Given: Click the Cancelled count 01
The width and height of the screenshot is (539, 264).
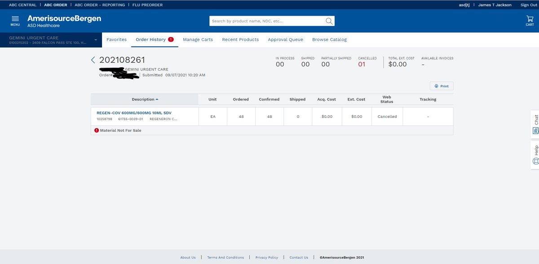Looking at the screenshot, I should (362, 64).
